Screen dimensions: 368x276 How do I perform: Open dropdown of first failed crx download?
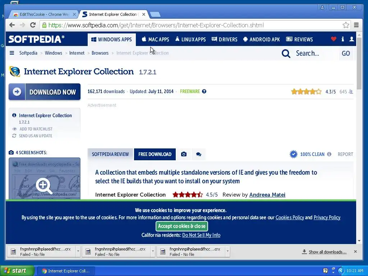tap(78, 251)
